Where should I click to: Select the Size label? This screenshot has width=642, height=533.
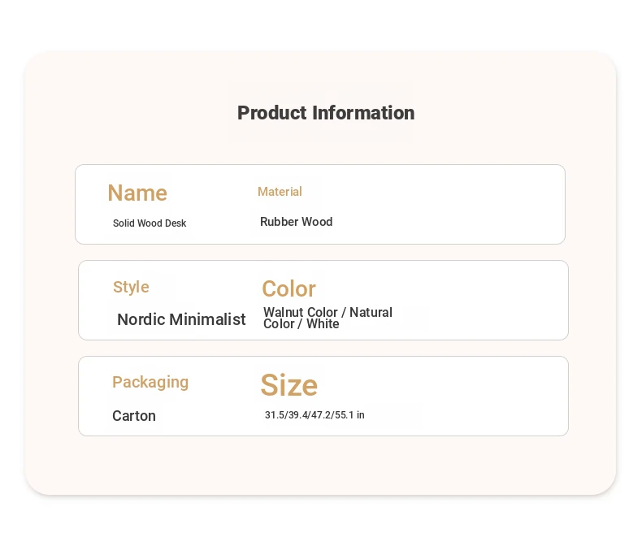click(x=289, y=385)
